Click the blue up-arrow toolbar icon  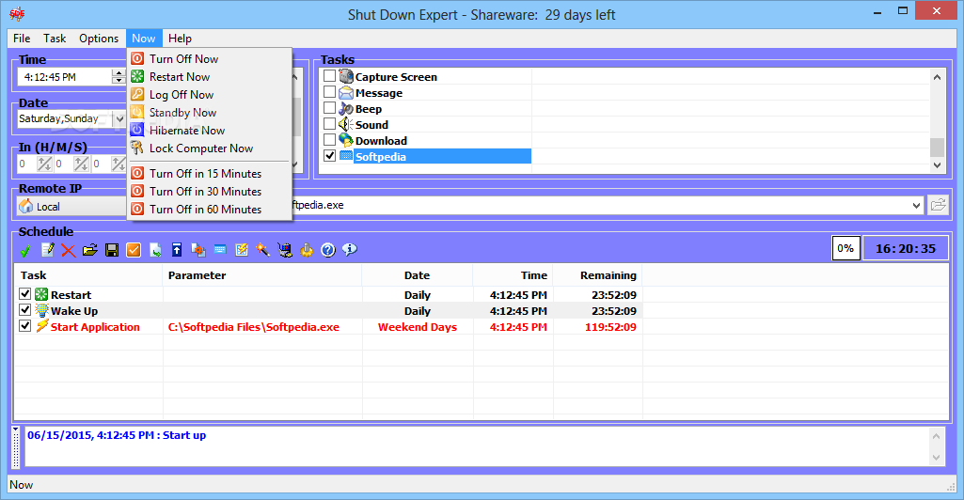(177, 249)
